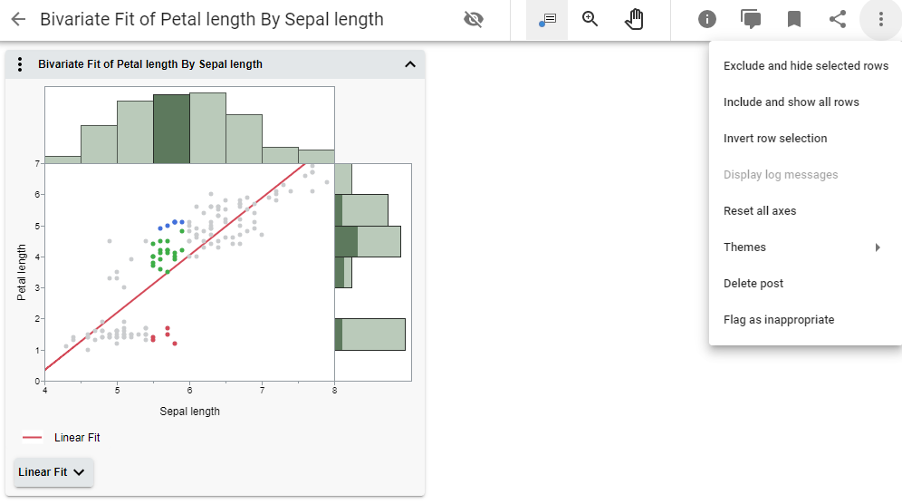
Task: Select the magnifier zoom tool
Action: [590, 19]
